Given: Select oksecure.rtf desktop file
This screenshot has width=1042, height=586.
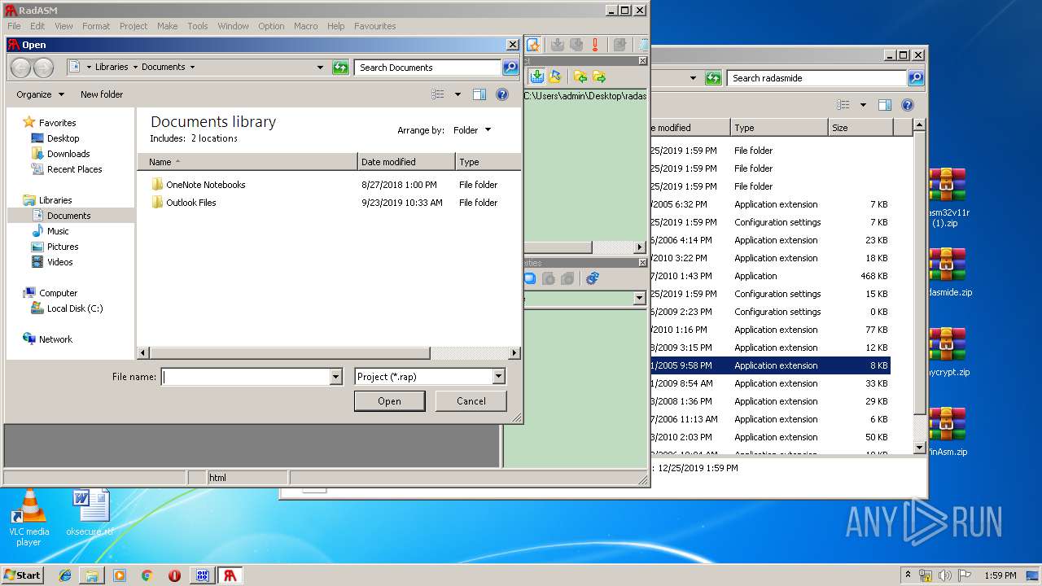Looking at the screenshot, I should [90, 513].
